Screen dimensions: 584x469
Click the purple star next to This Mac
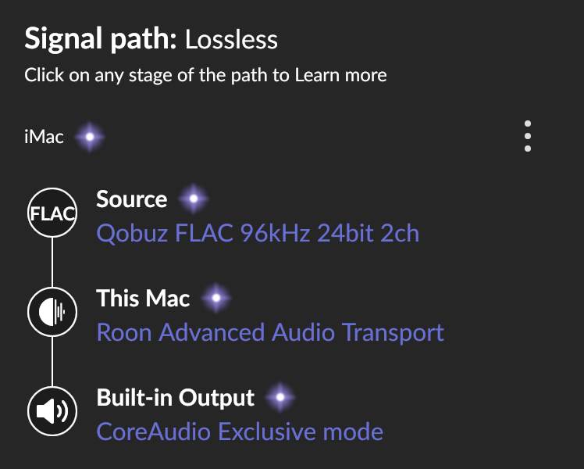pyautogui.click(x=216, y=298)
